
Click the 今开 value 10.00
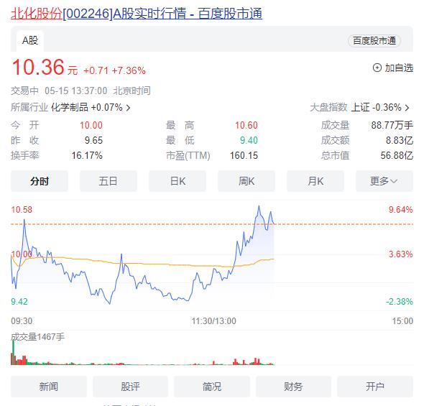click(x=91, y=126)
